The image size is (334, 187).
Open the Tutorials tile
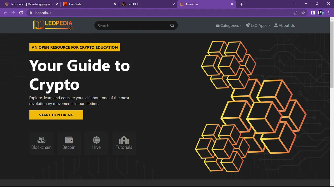[124, 143]
